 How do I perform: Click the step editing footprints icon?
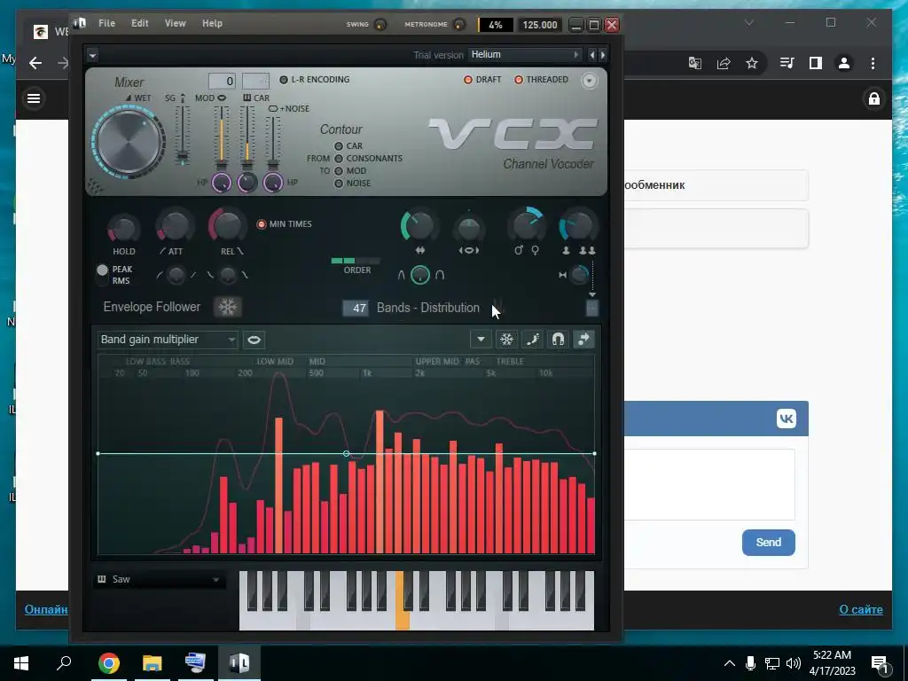(532, 340)
